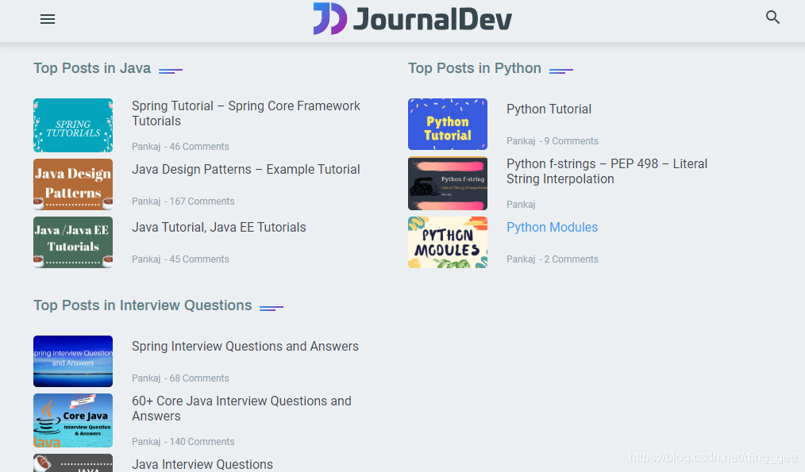Click Top Posts in Interview Questions heading
805x472 pixels.
143,305
